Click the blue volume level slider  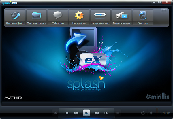point(157,112)
